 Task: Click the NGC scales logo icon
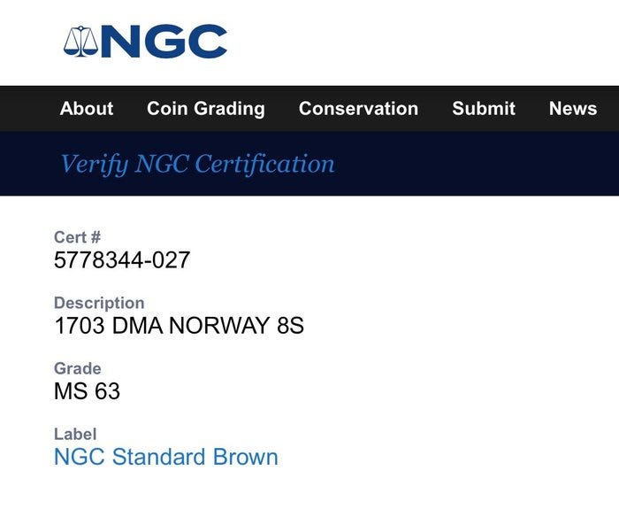(x=80, y=42)
